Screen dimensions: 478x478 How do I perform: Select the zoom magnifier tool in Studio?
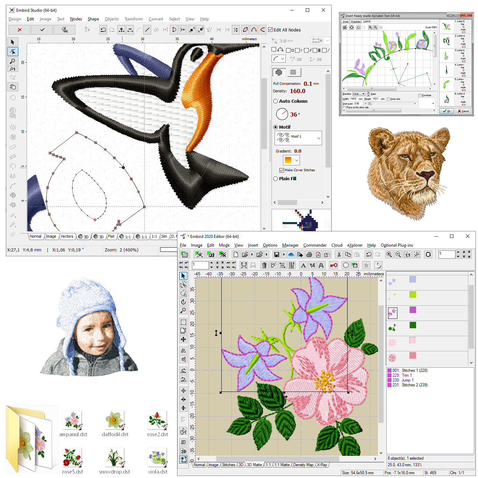[x=13, y=62]
